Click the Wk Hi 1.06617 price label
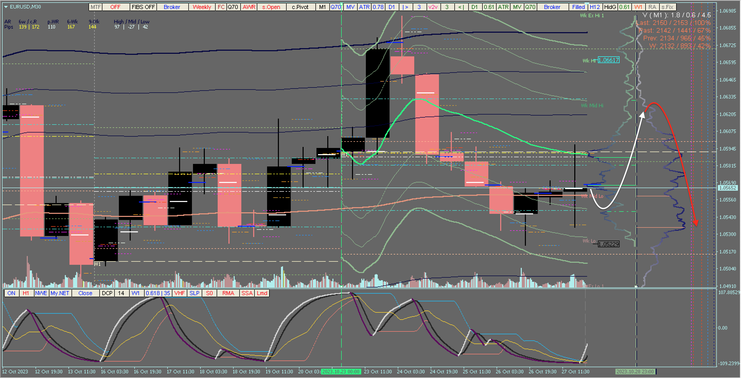This screenshot has width=741, height=378. click(608, 60)
